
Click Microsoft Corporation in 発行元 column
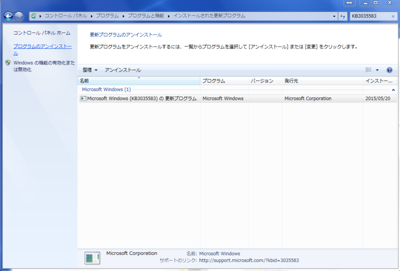click(308, 98)
